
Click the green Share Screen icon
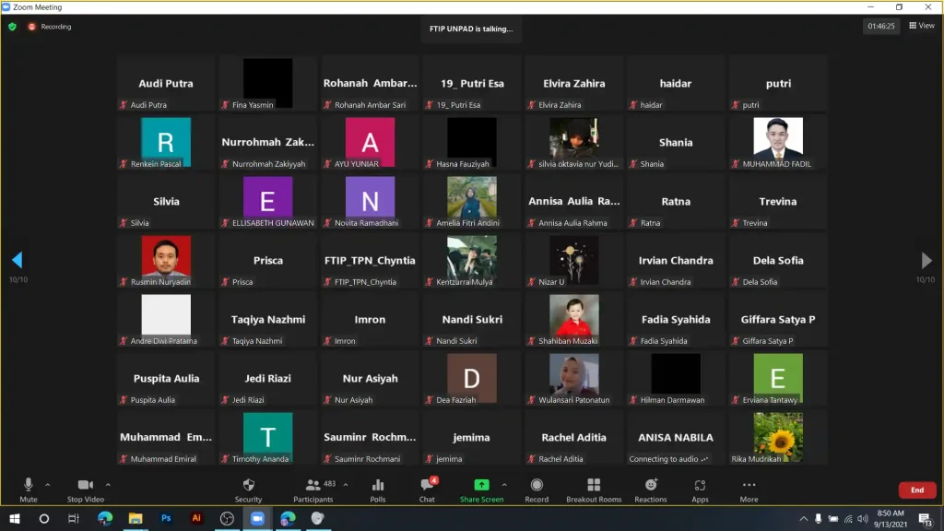pyautogui.click(x=481, y=485)
